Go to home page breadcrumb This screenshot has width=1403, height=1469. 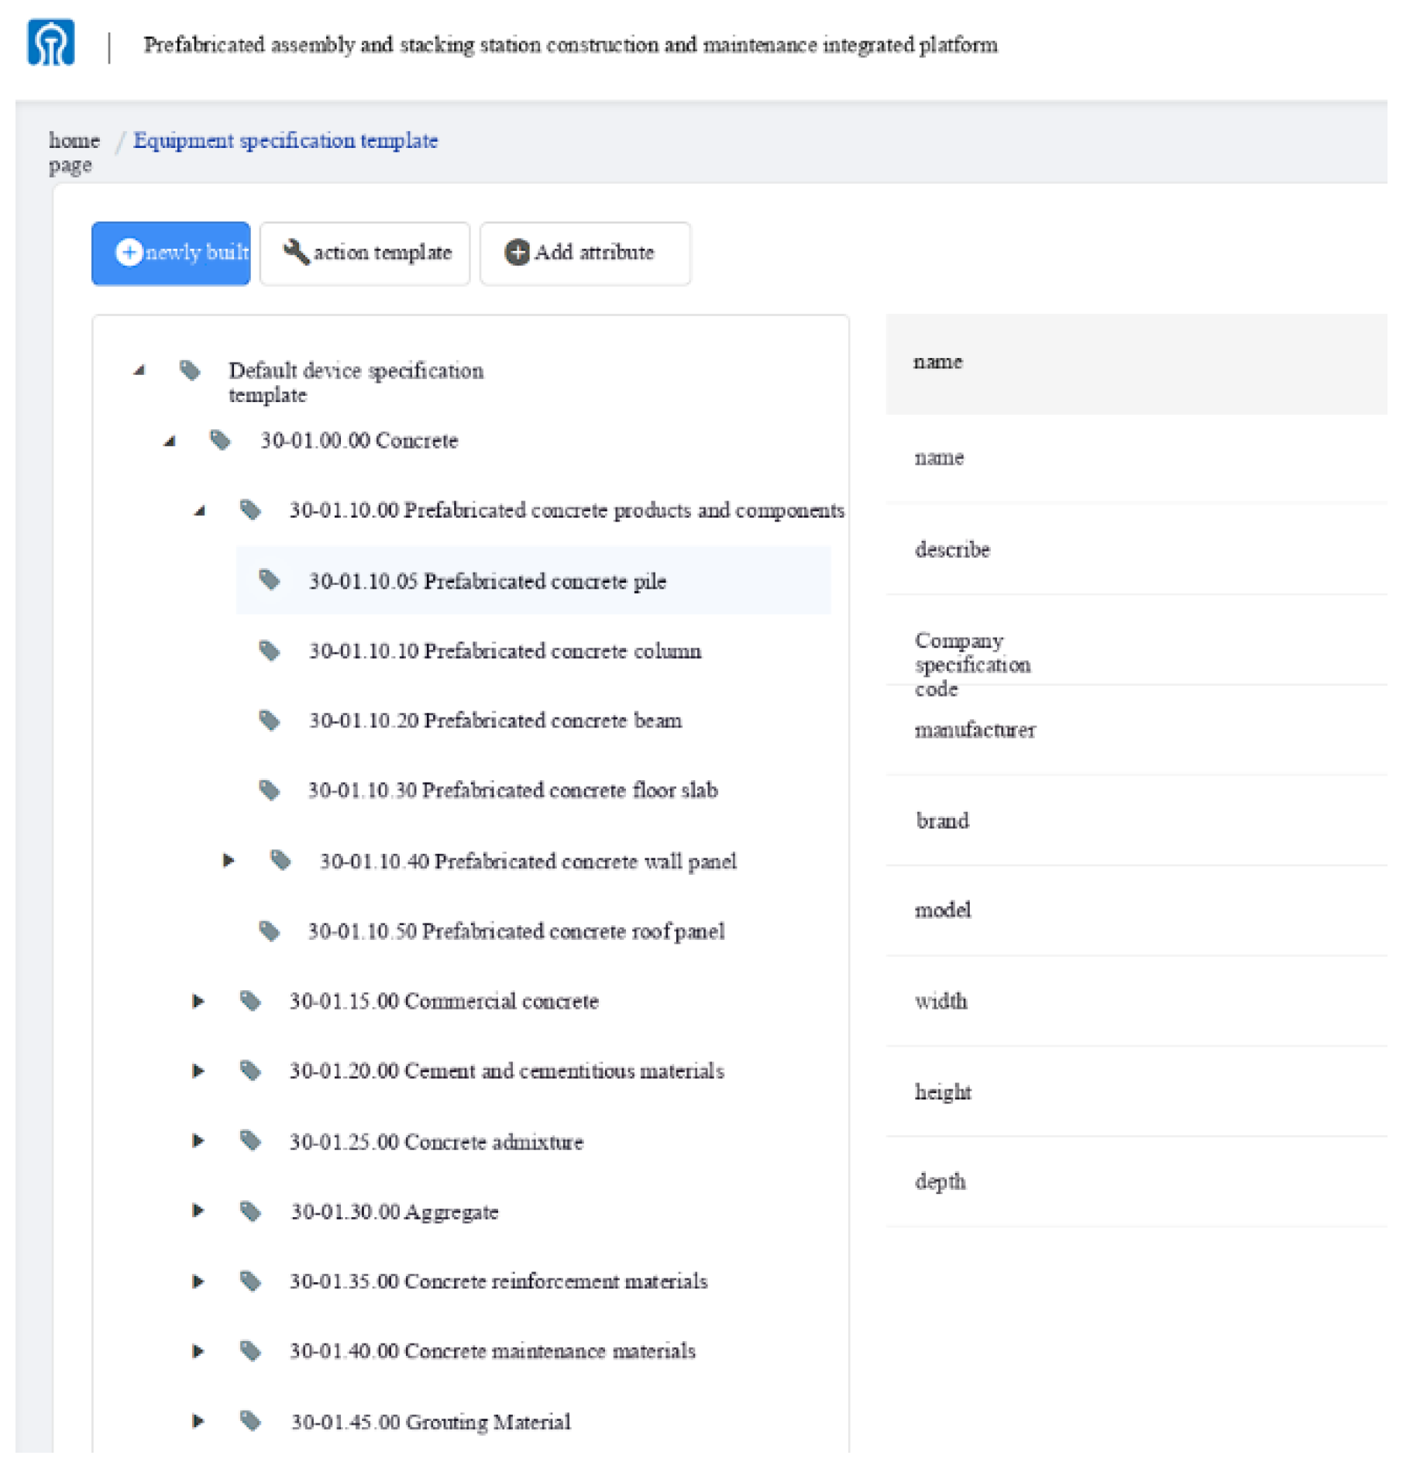pos(74,152)
